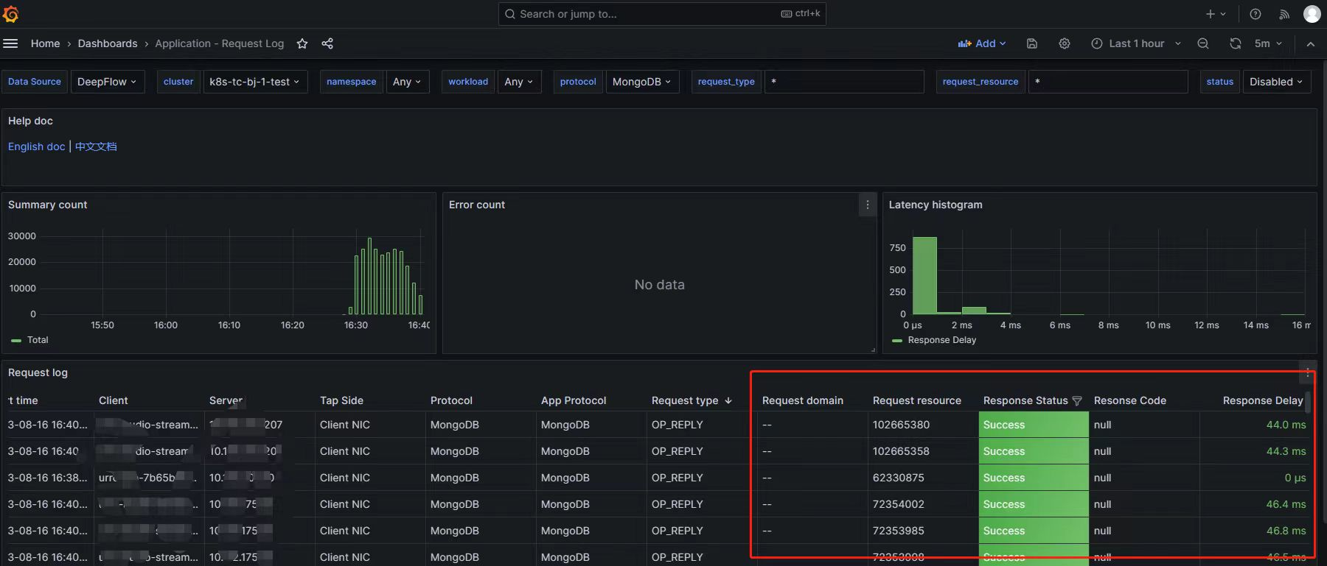This screenshot has width=1327, height=566.
Task: Open the Last 1 hour time picker
Action: (1136, 43)
